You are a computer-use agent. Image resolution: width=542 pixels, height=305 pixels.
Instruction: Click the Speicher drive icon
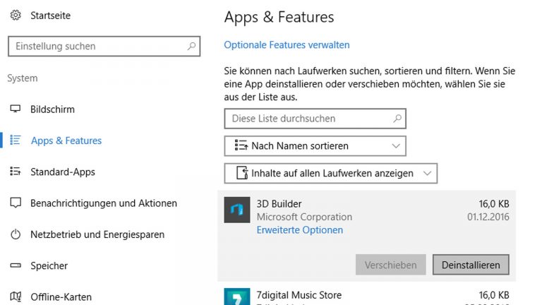[x=16, y=265]
